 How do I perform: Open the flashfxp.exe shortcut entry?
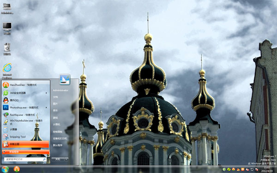click(25, 115)
